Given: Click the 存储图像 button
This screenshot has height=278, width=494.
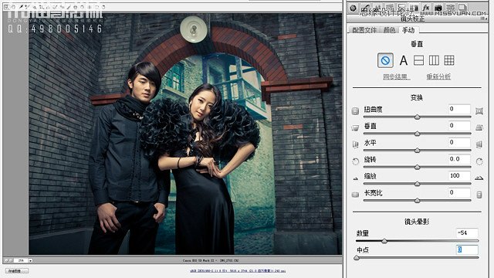Looking at the screenshot, I should click(17, 271).
